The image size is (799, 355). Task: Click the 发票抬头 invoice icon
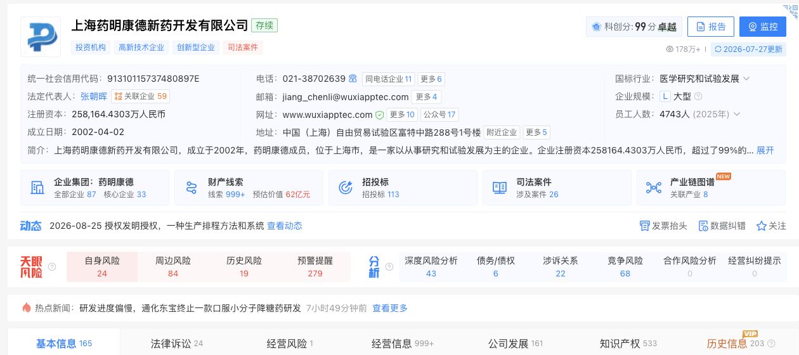point(645,226)
